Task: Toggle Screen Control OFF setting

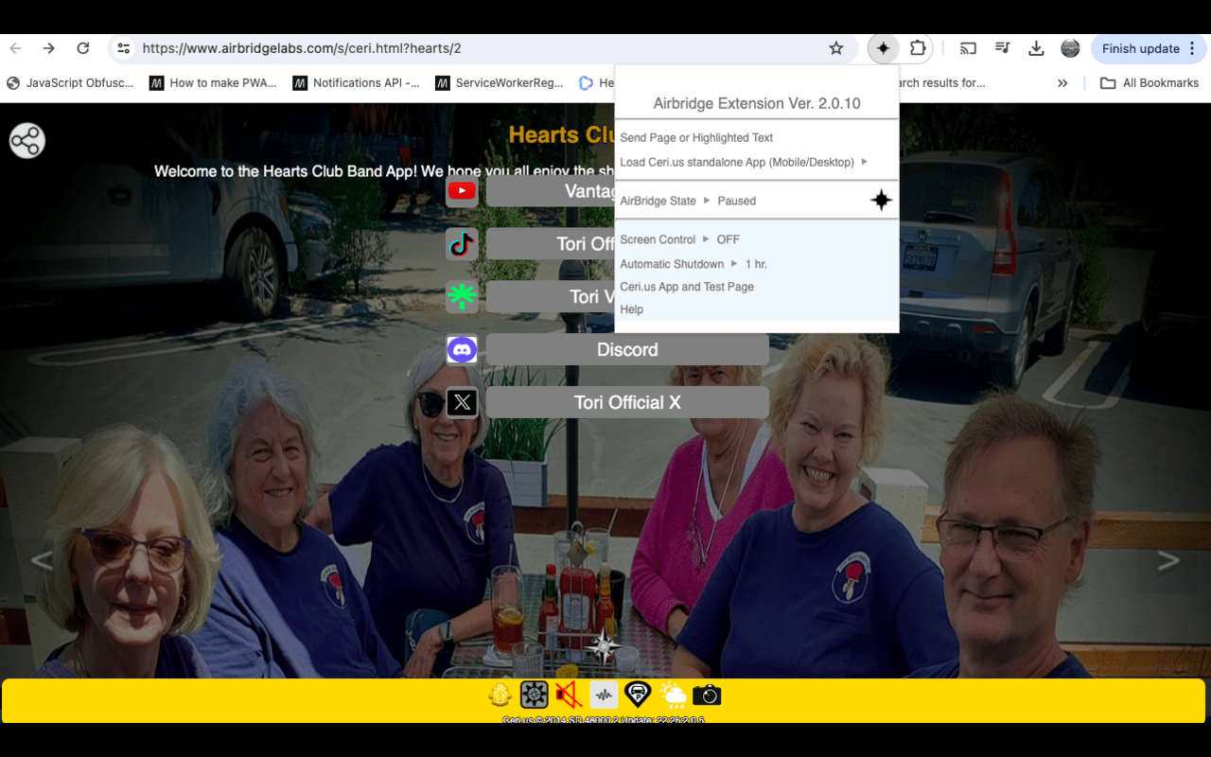Action: pyautogui.click(x=728, y=239)
